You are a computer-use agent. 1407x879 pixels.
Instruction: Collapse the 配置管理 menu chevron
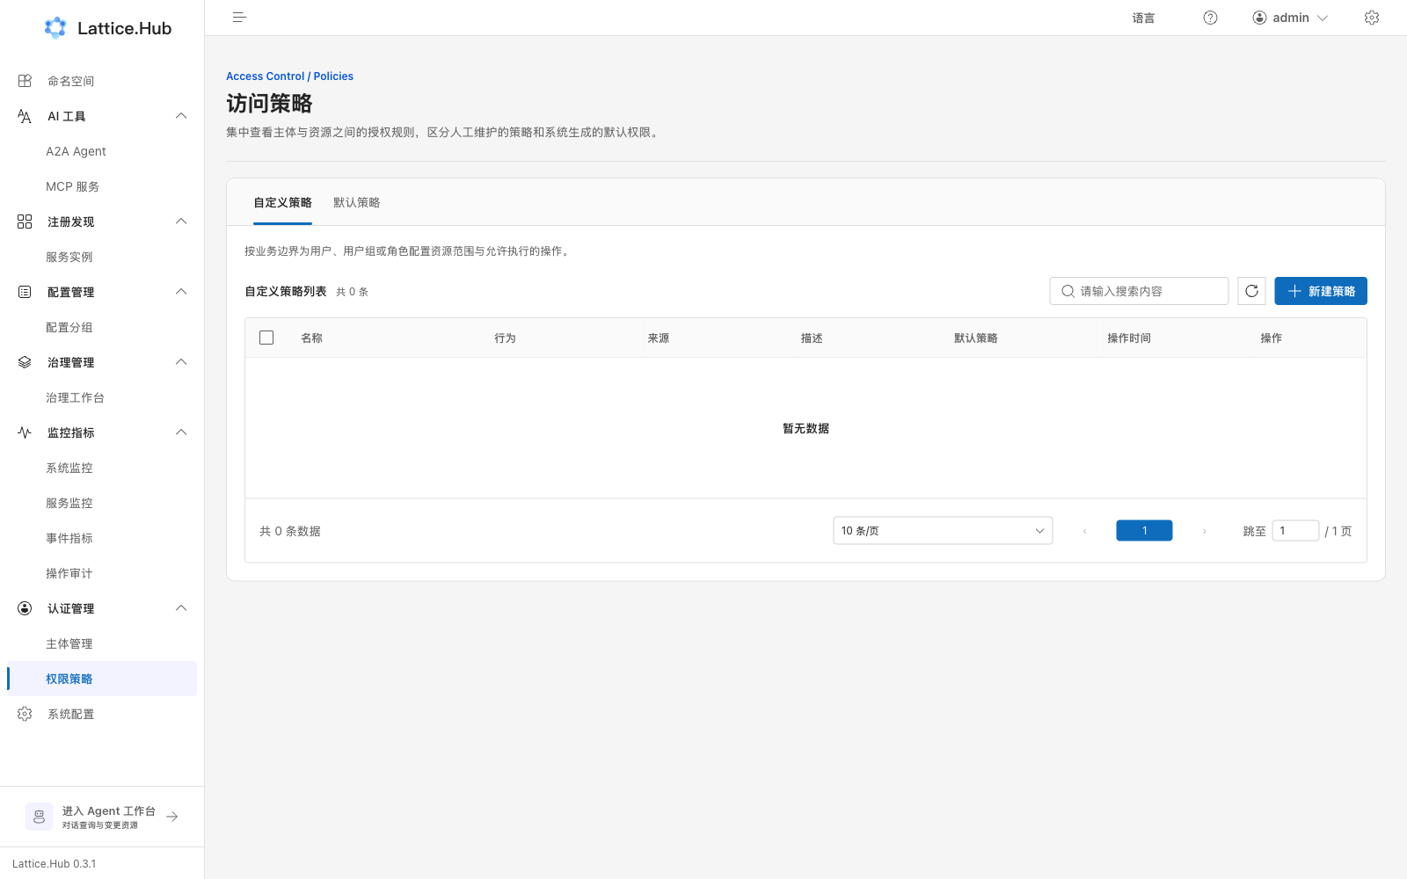(x=181, y=292)
